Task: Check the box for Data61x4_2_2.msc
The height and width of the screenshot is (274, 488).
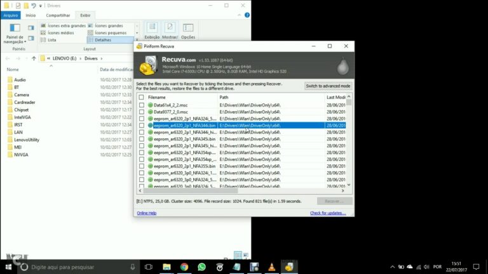Action: pyautogui.click(x=142, y=105)
